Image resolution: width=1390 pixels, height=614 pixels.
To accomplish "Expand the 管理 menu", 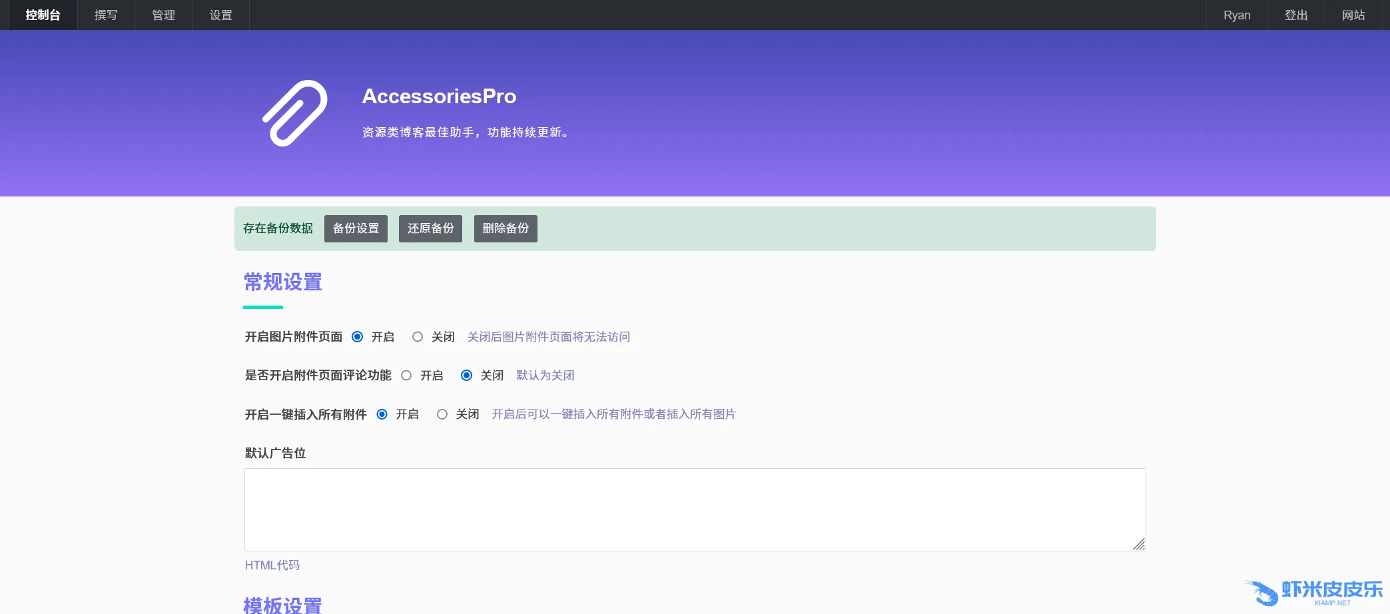I will 163,15.
